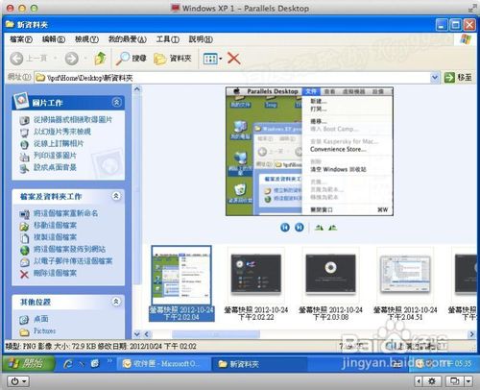This screenshot has width=480, height=390.
Task: Click 列印這張圖片 link
Action: coord(55,156)
